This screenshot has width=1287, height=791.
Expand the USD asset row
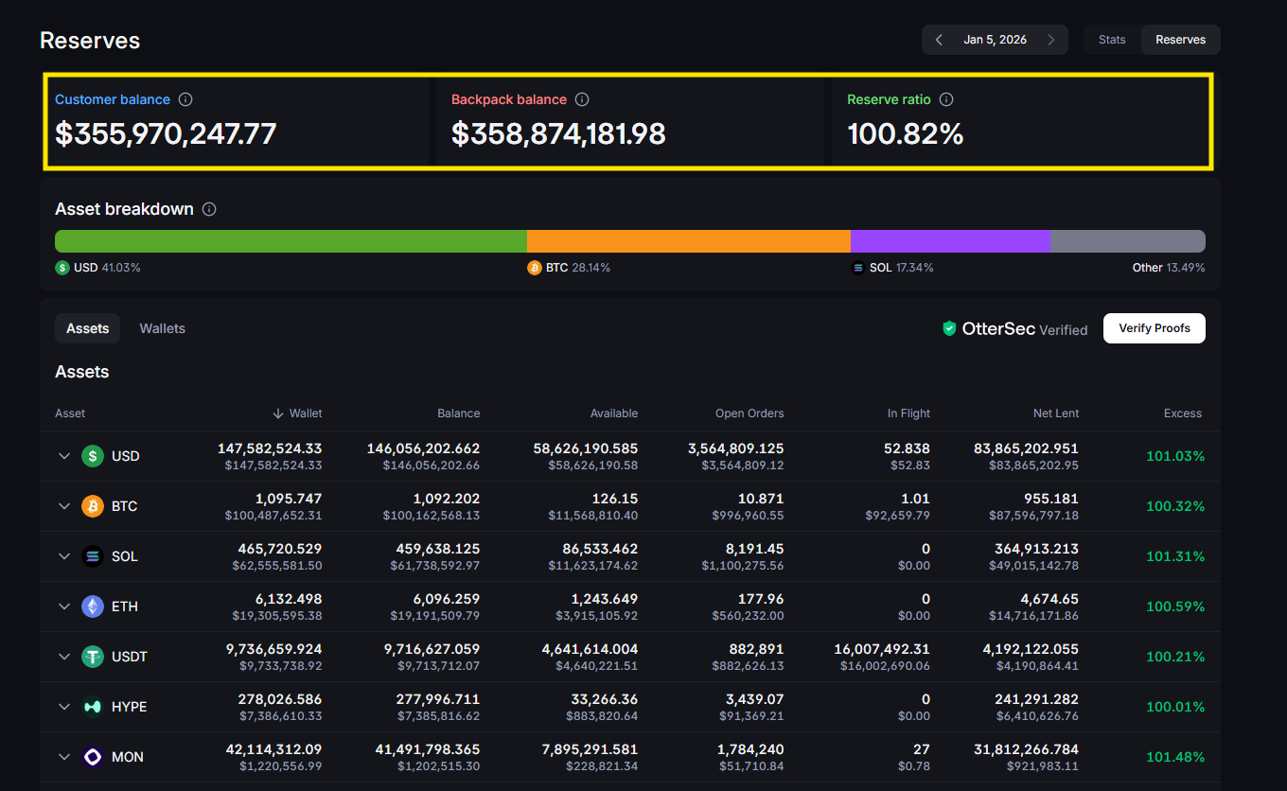tap(63, 456)
